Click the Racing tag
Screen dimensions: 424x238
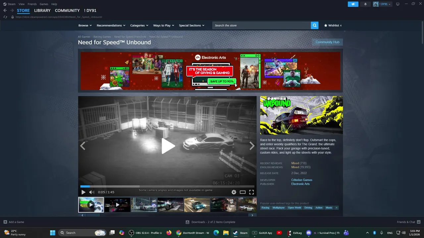coord(265,208)
